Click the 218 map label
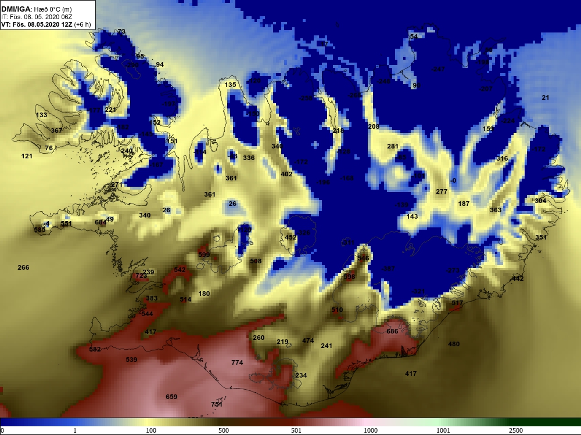Screen dimensions: 581x435 click(x=338, y=130)
